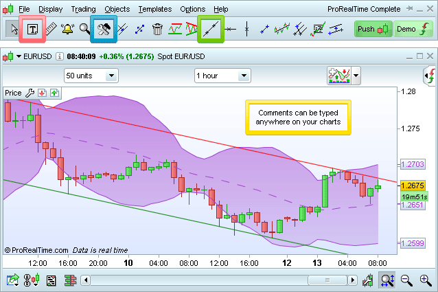The image size is (438, 292).
Task: Open the Templates menu
Action: 154,10
